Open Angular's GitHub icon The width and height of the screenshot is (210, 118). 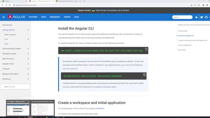pos(206,17)
